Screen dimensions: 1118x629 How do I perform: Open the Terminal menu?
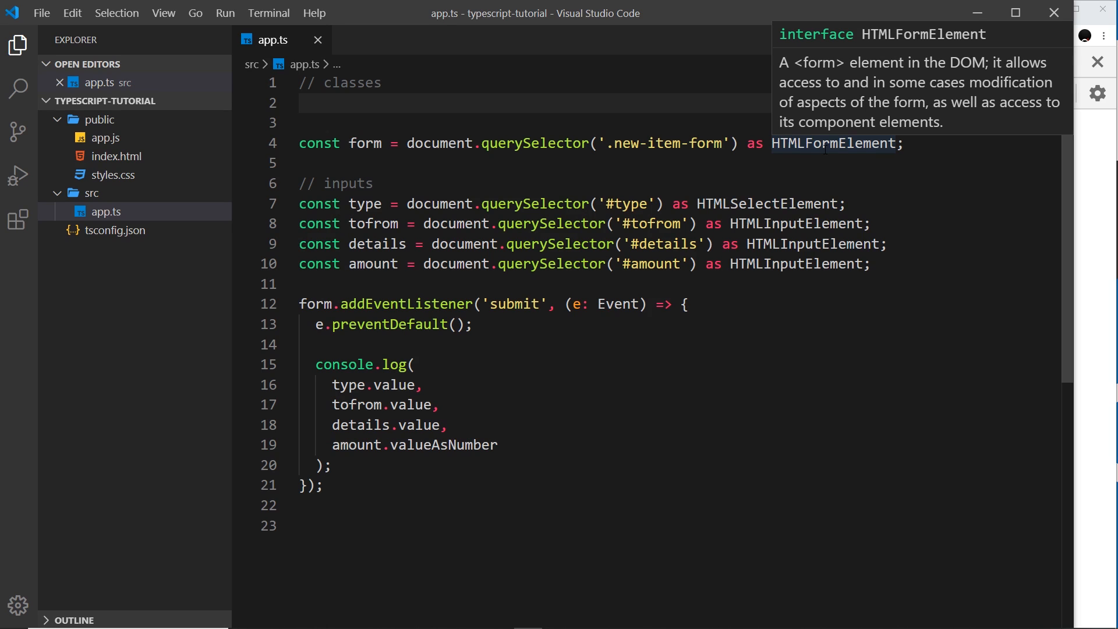[268, 13]
